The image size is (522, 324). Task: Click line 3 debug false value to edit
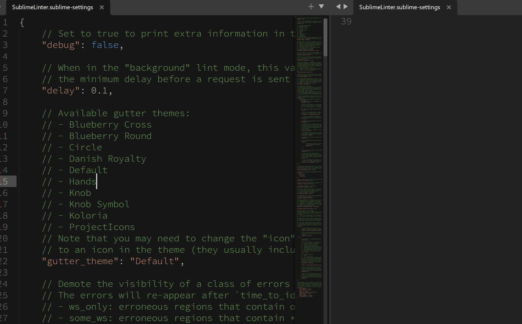[x=105, y=45]
